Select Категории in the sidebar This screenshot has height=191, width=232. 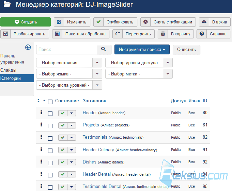[17, 78]
